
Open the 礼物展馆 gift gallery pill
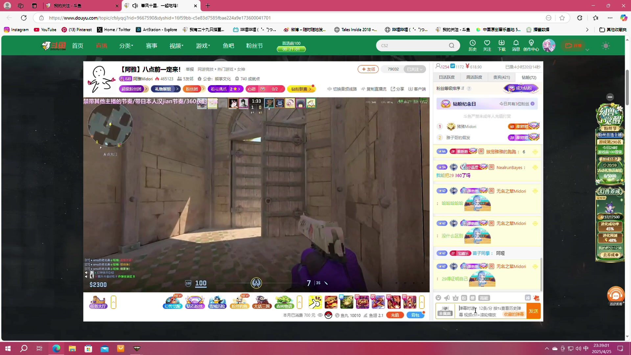click(x=166, y=89)
